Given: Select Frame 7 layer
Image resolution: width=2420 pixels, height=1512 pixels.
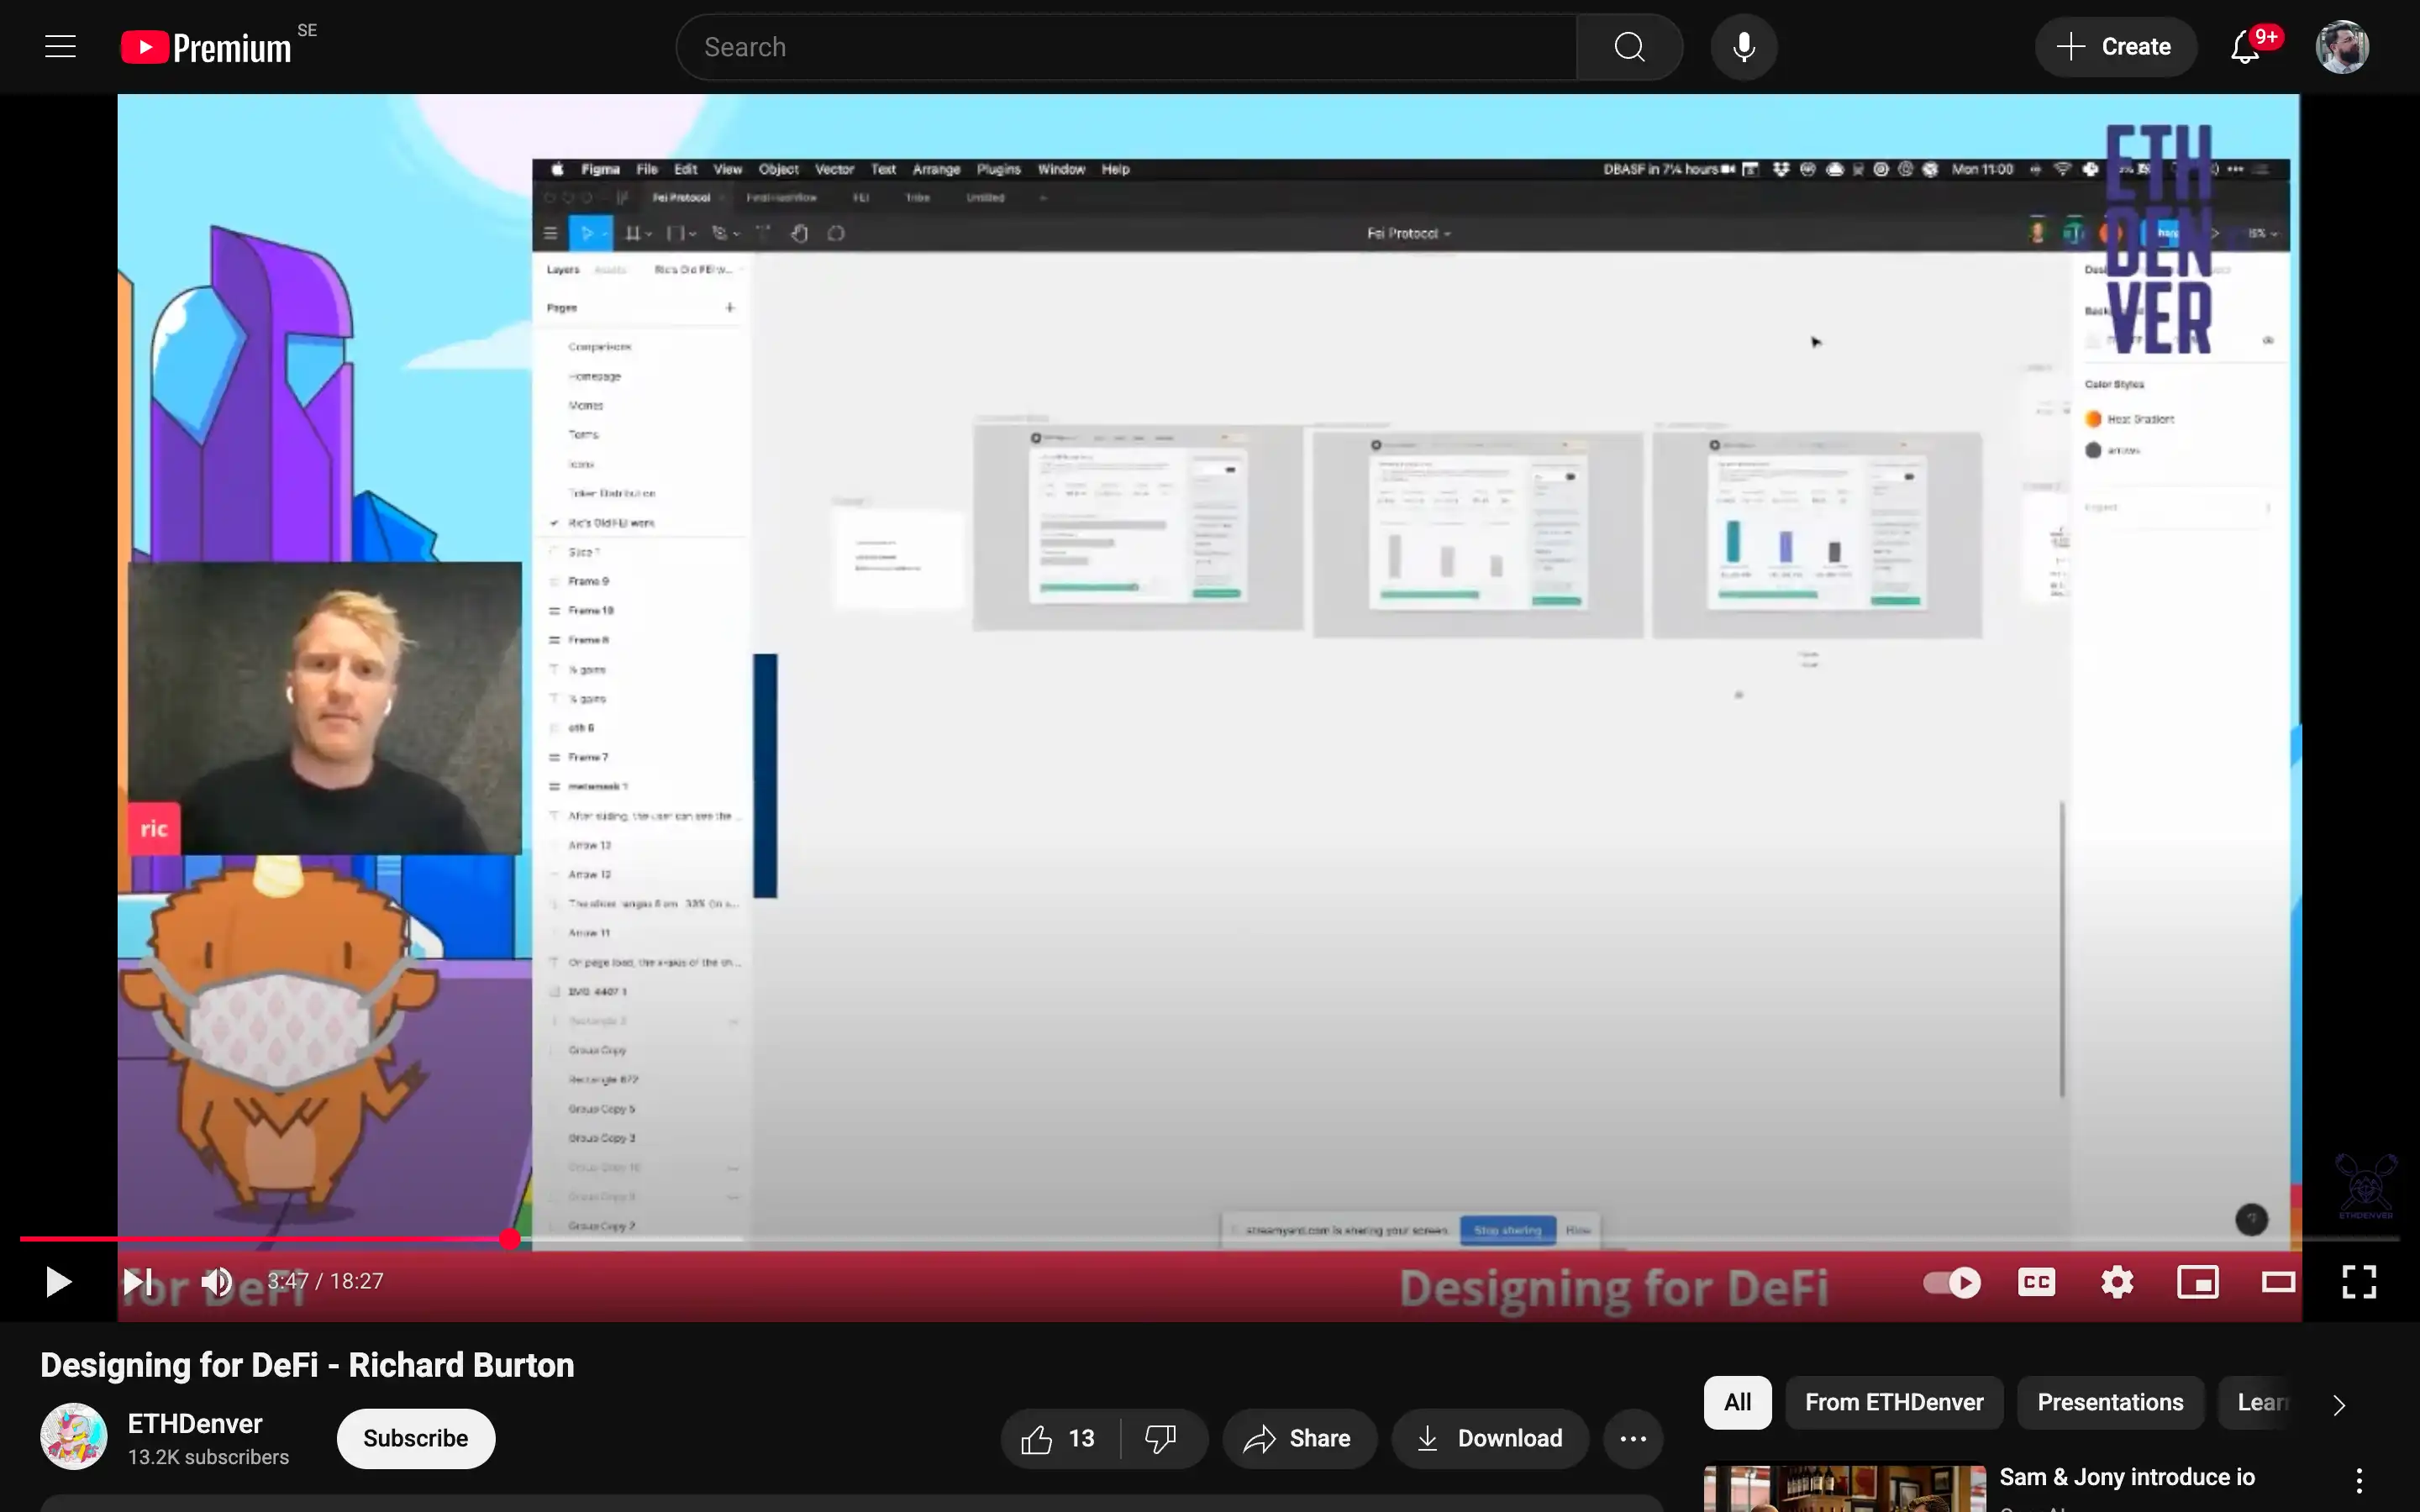Looking at the screenshot, I should pos(588,757).
